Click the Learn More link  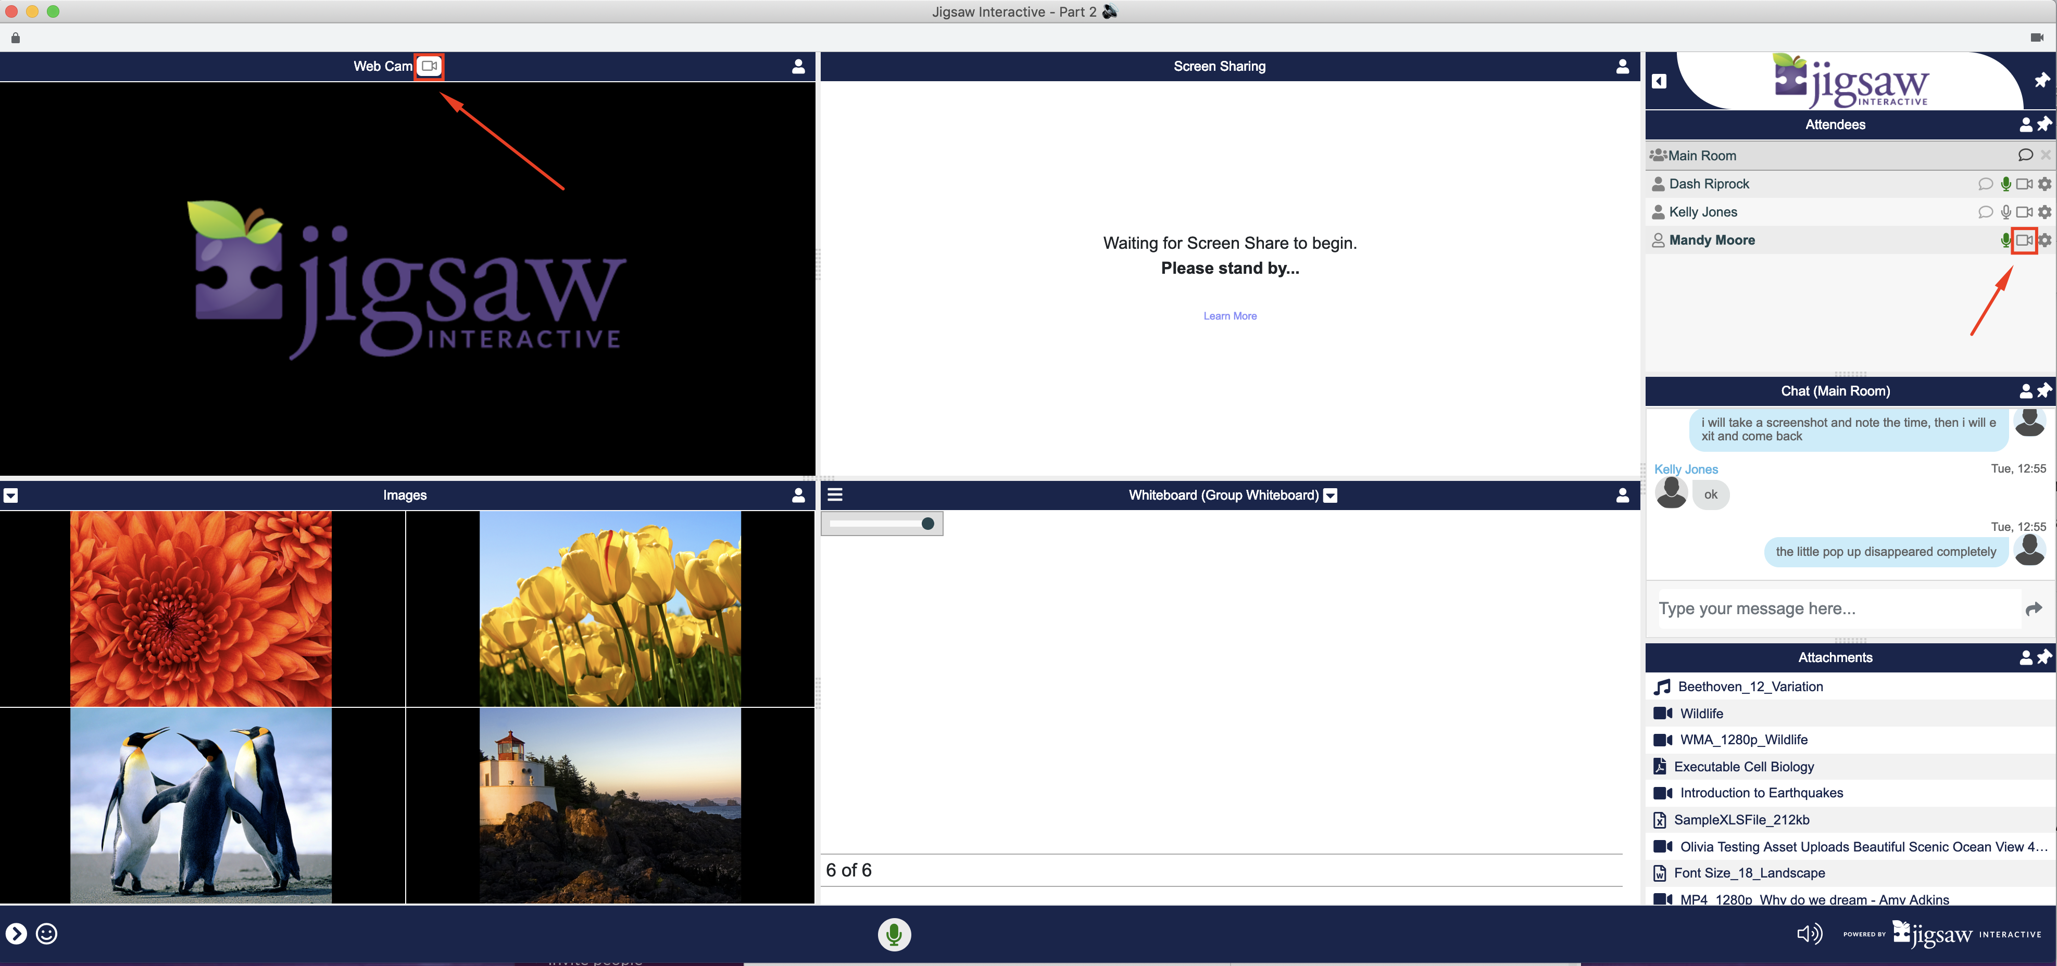pyautogui.click(x=1230, y=316)
